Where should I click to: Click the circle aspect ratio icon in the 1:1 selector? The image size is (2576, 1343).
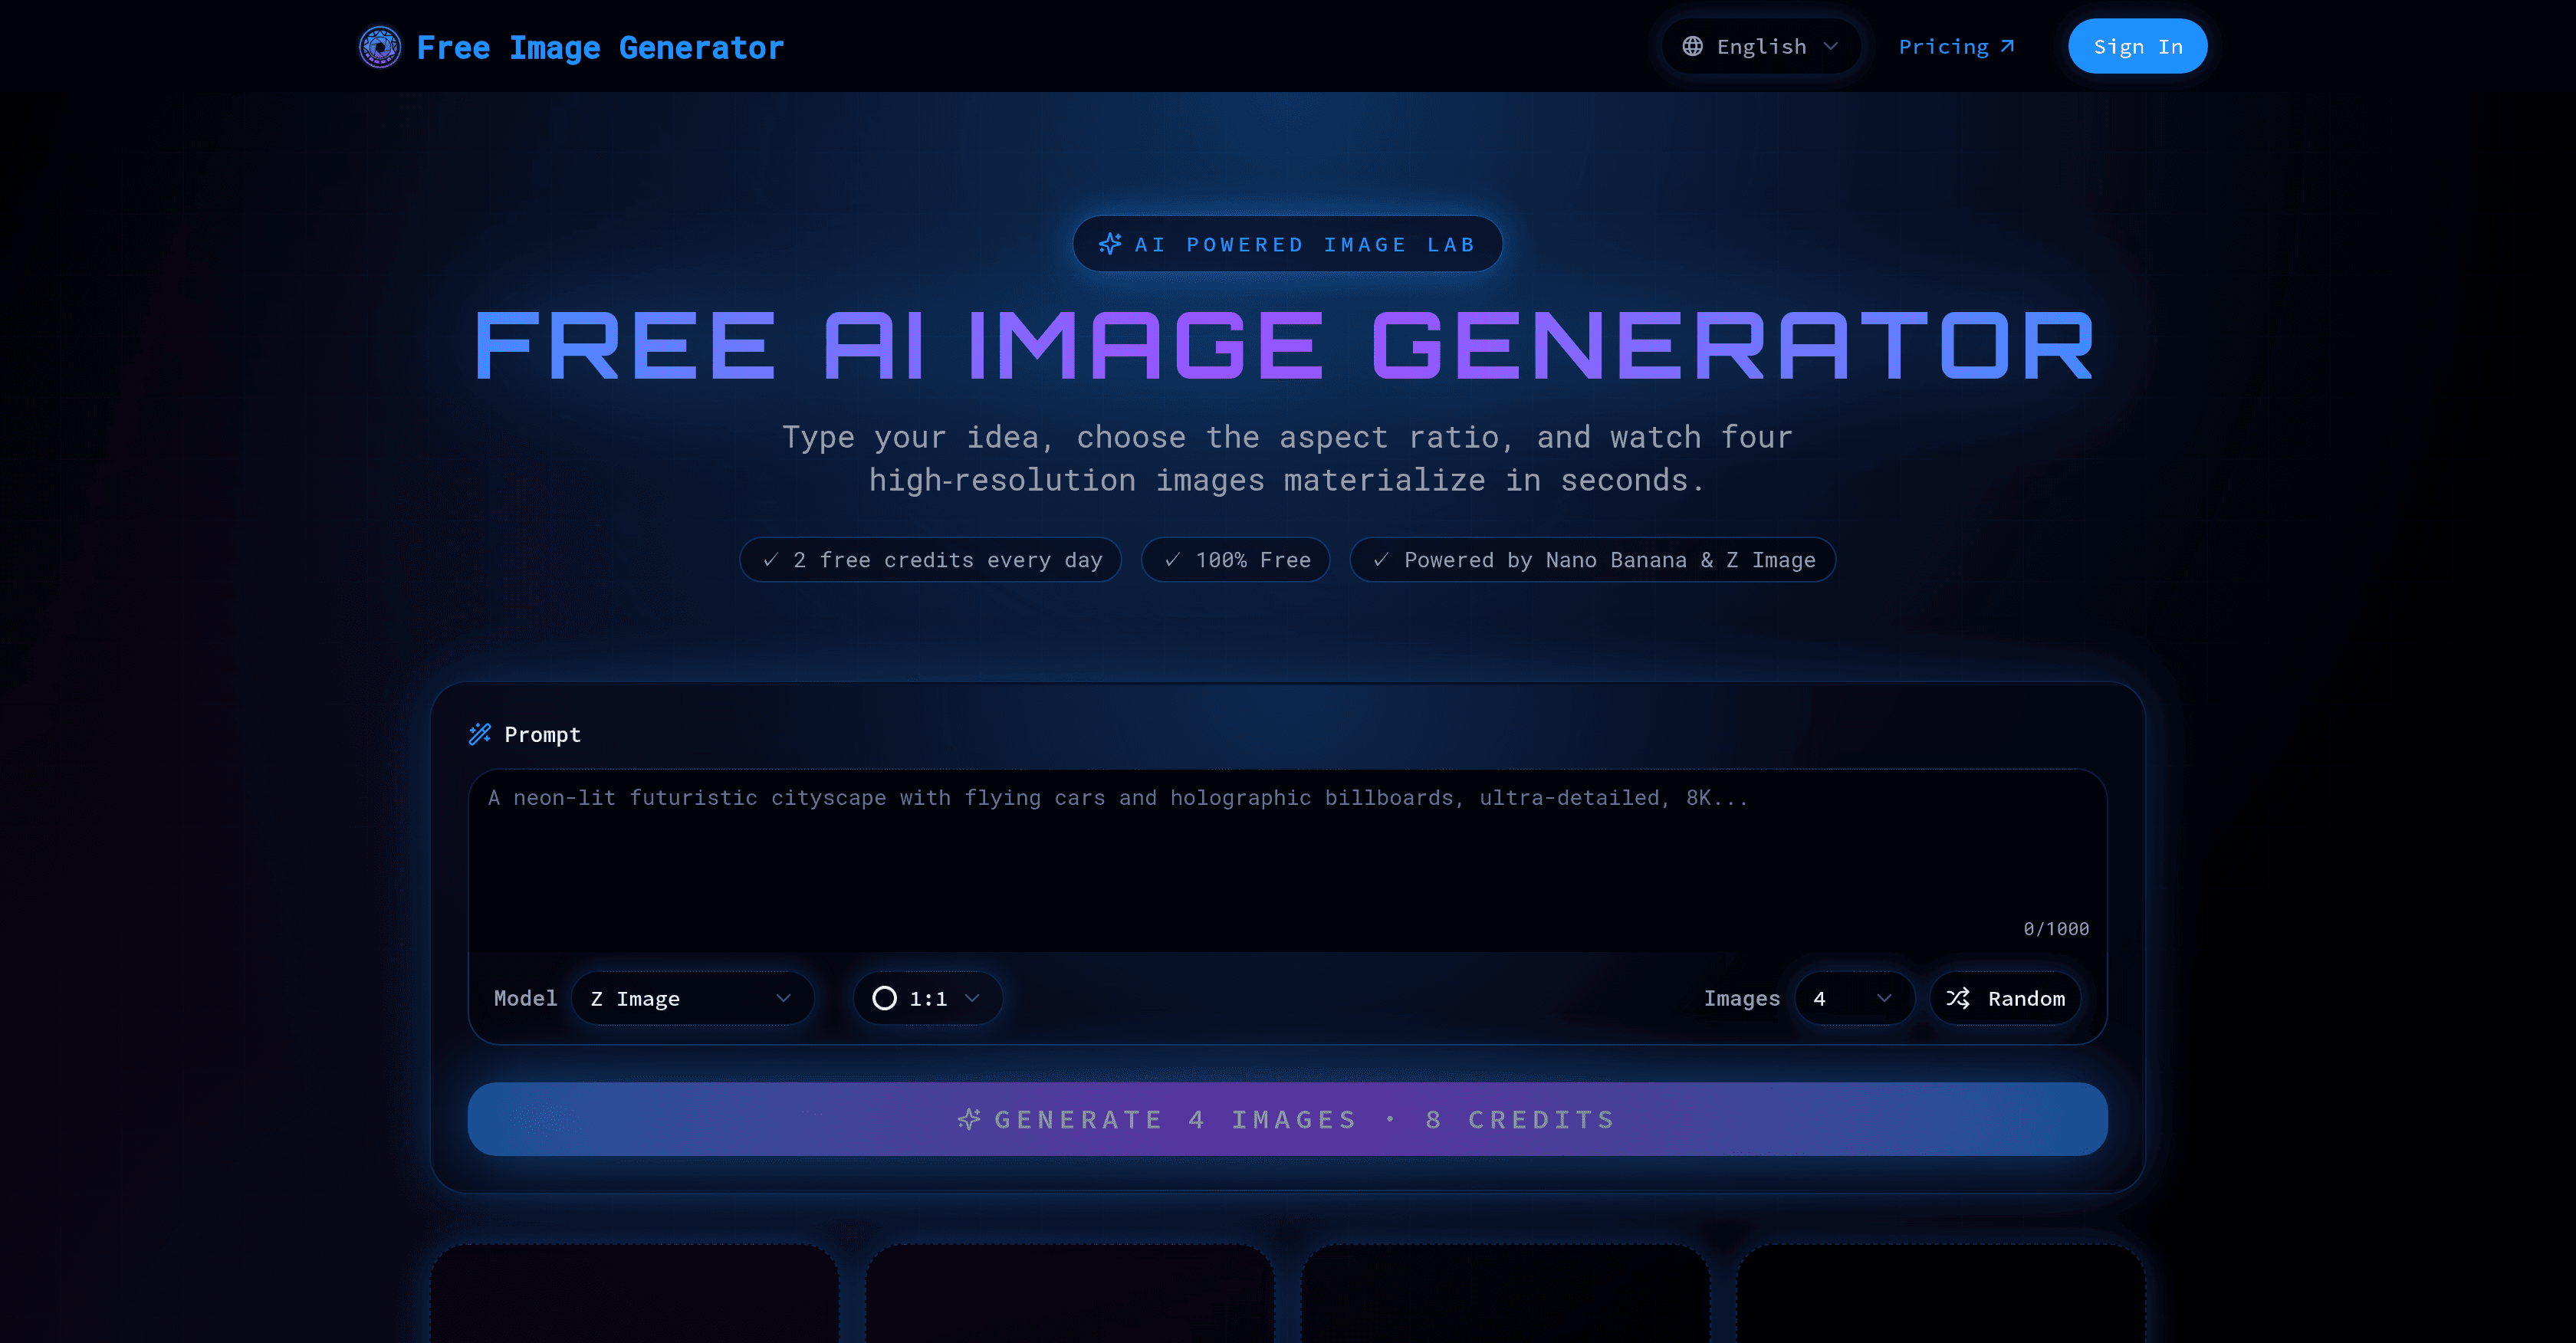(x=884, y=997)
